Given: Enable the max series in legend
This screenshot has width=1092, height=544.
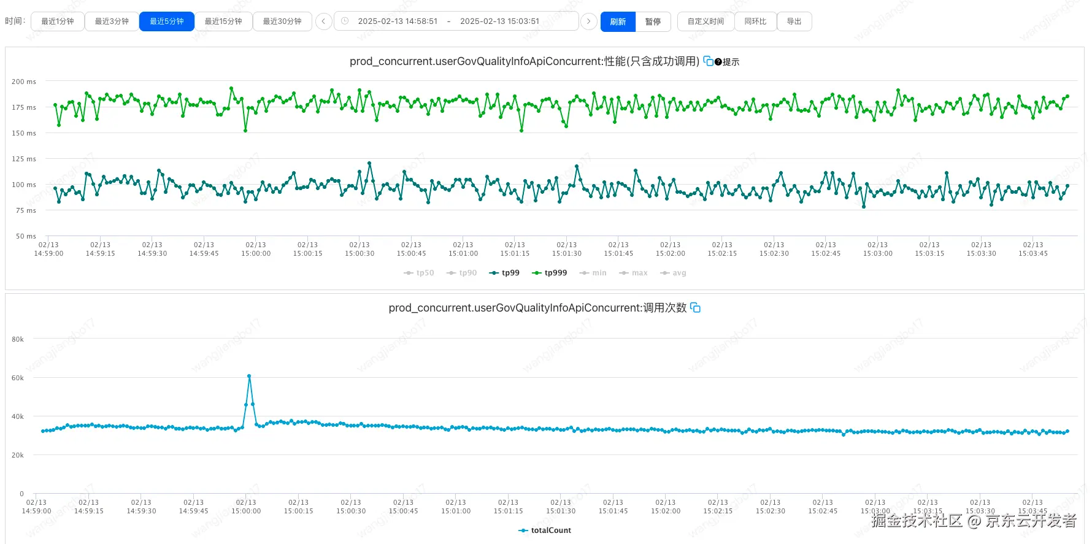Looking at the screenshot, I should pyautogui.click(x=634, y=273).
